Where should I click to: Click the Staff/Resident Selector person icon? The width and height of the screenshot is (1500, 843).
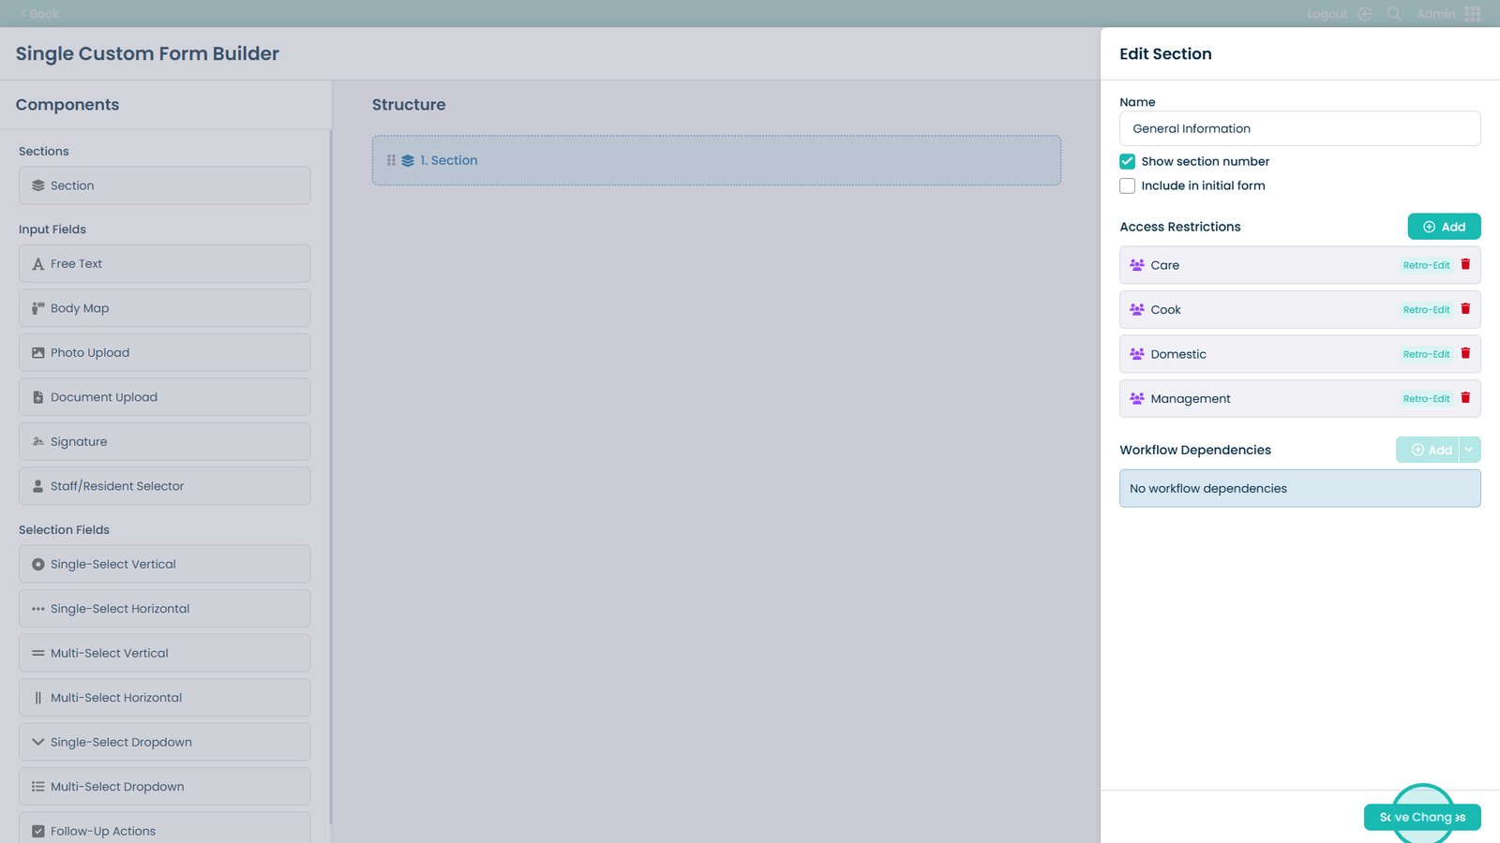click(38, 486)
